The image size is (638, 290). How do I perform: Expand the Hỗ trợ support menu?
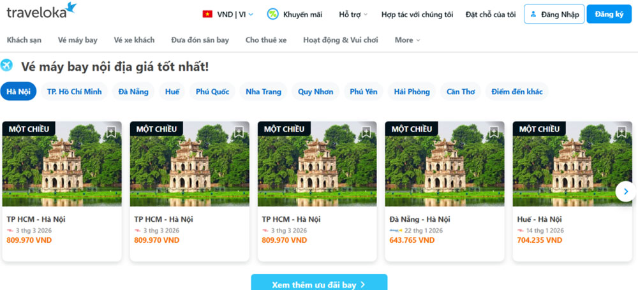353,14
